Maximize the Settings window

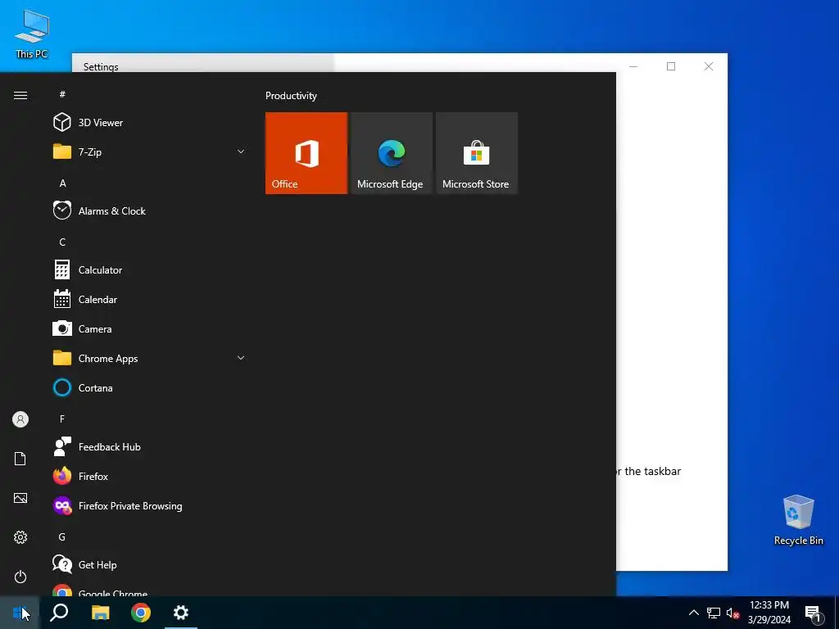point(671,66)
